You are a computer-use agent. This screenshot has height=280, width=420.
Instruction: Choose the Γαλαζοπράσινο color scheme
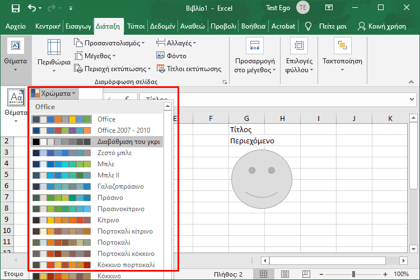pyautogui.click(x=97, y=186)
